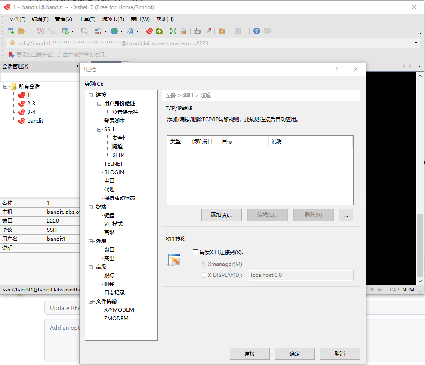Open session properties gear icon in toolbar
The height and width of the screenshot is (365, 425).
pyautogui.click(x=65, y=31)
